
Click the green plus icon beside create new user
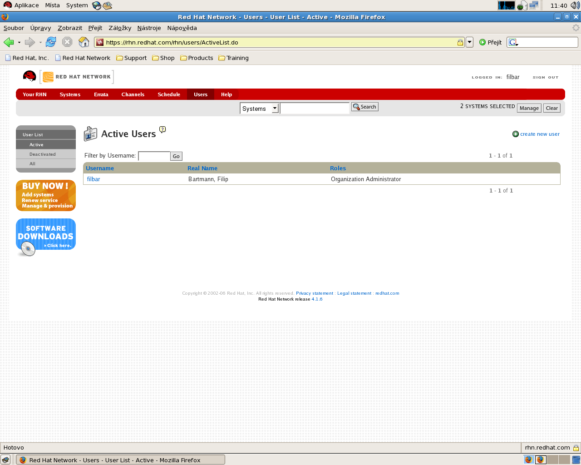click(516, 134)
